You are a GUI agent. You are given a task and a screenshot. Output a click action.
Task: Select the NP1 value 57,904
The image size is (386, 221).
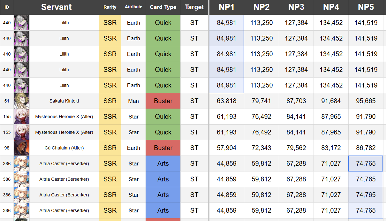coord(227,148)
